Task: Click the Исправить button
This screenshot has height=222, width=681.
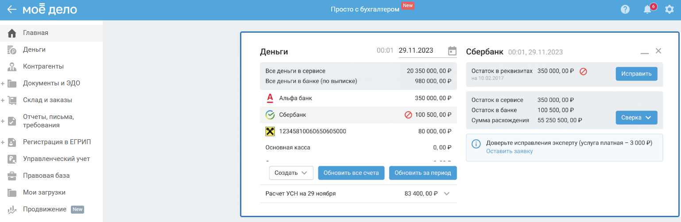Action: (x=636, y=74)
